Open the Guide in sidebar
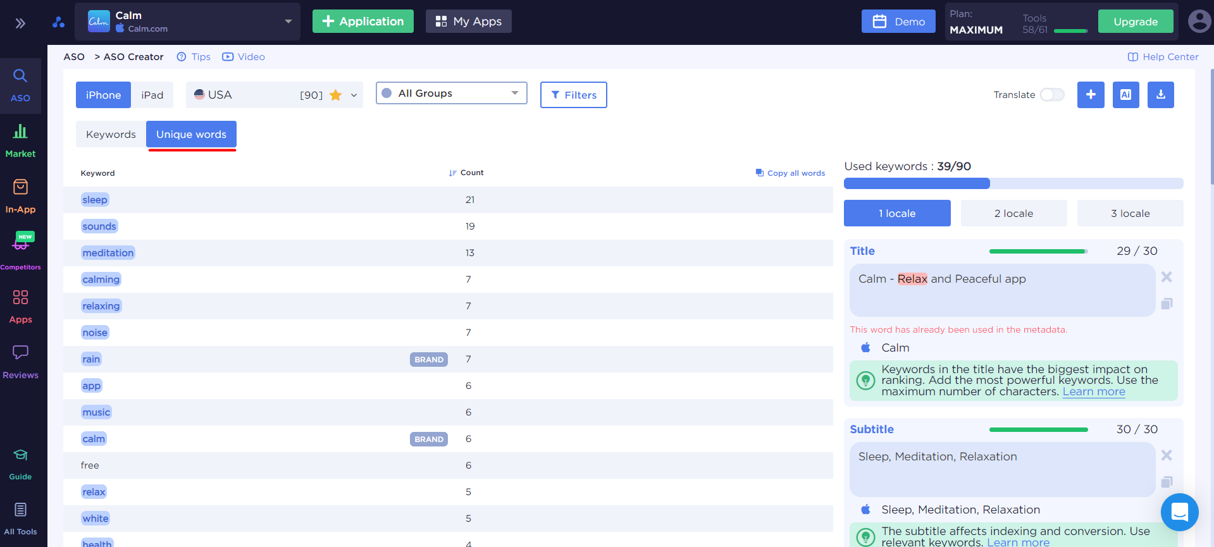The image size is (1214, 547). (20, 465)
